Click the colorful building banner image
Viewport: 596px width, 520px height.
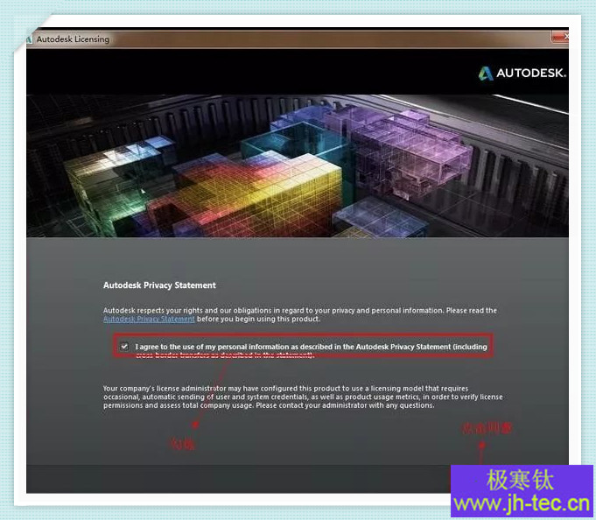[x=298, y=165]
